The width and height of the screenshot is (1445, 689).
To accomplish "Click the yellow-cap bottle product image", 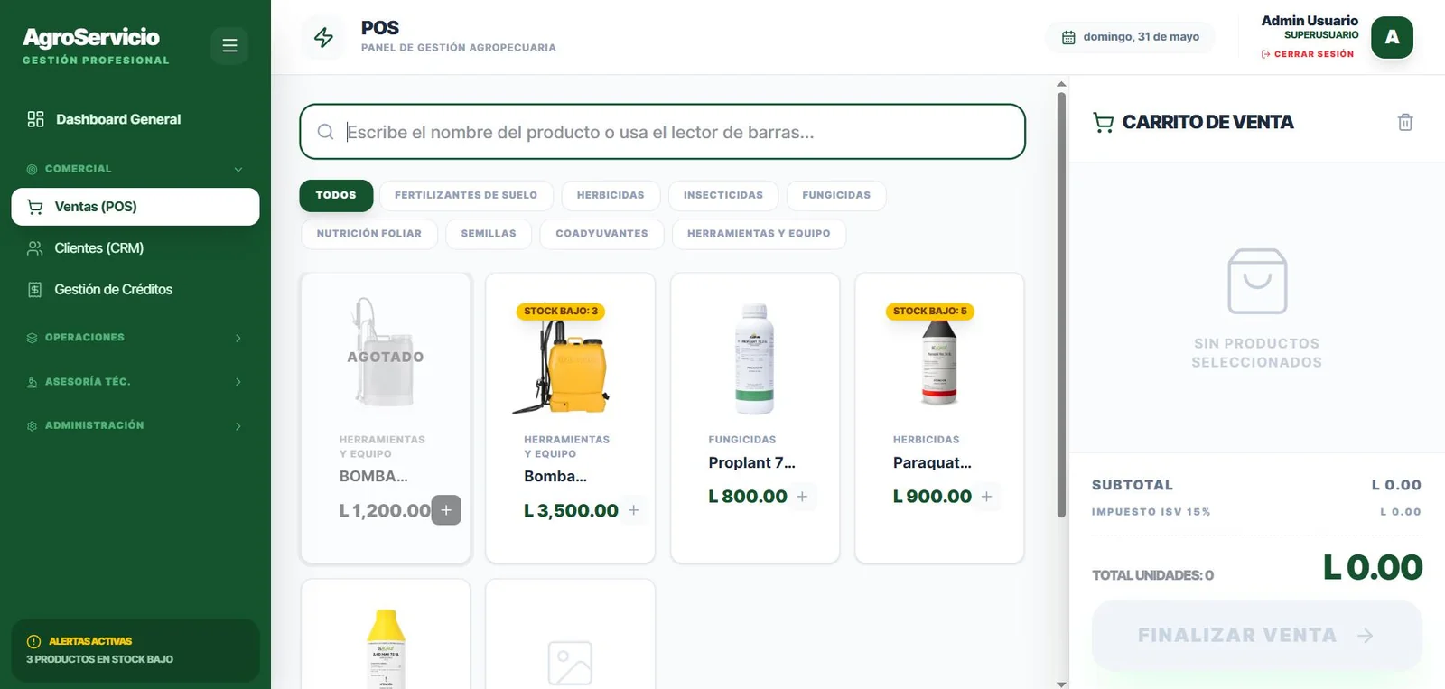I will [386, 648].
